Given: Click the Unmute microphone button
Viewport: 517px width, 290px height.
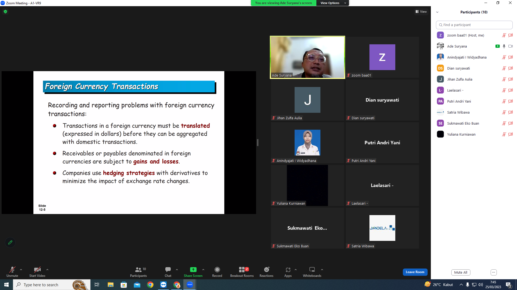Looking at the screenshot, I should click(12, 272).
